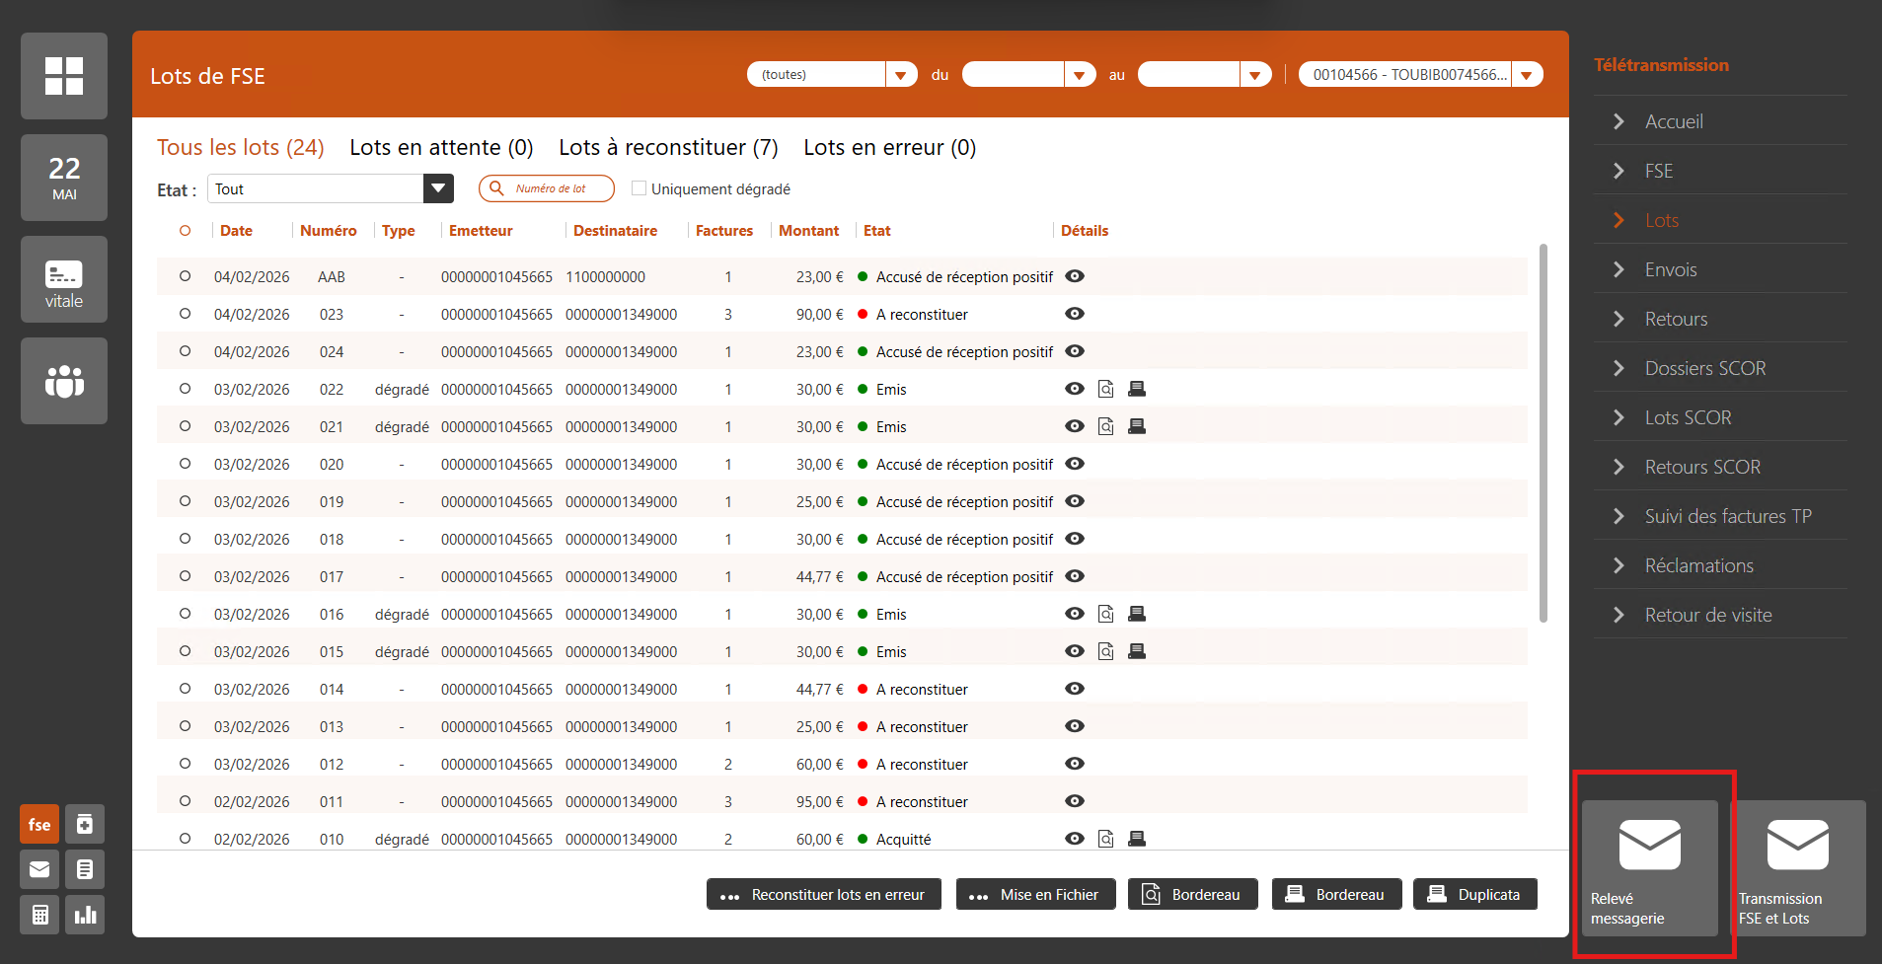This screenshot has width=1882, height=964.
Task: Print icon for lot 010
Action: 1137,839
